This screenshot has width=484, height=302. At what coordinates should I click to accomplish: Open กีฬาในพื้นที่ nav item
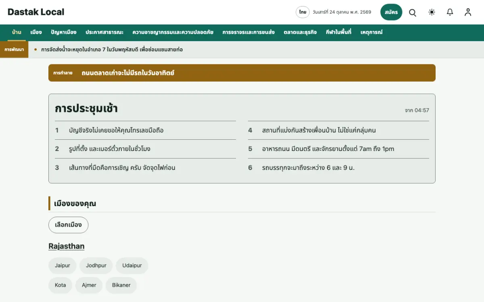pyautogui.click(x=339, y=32)
